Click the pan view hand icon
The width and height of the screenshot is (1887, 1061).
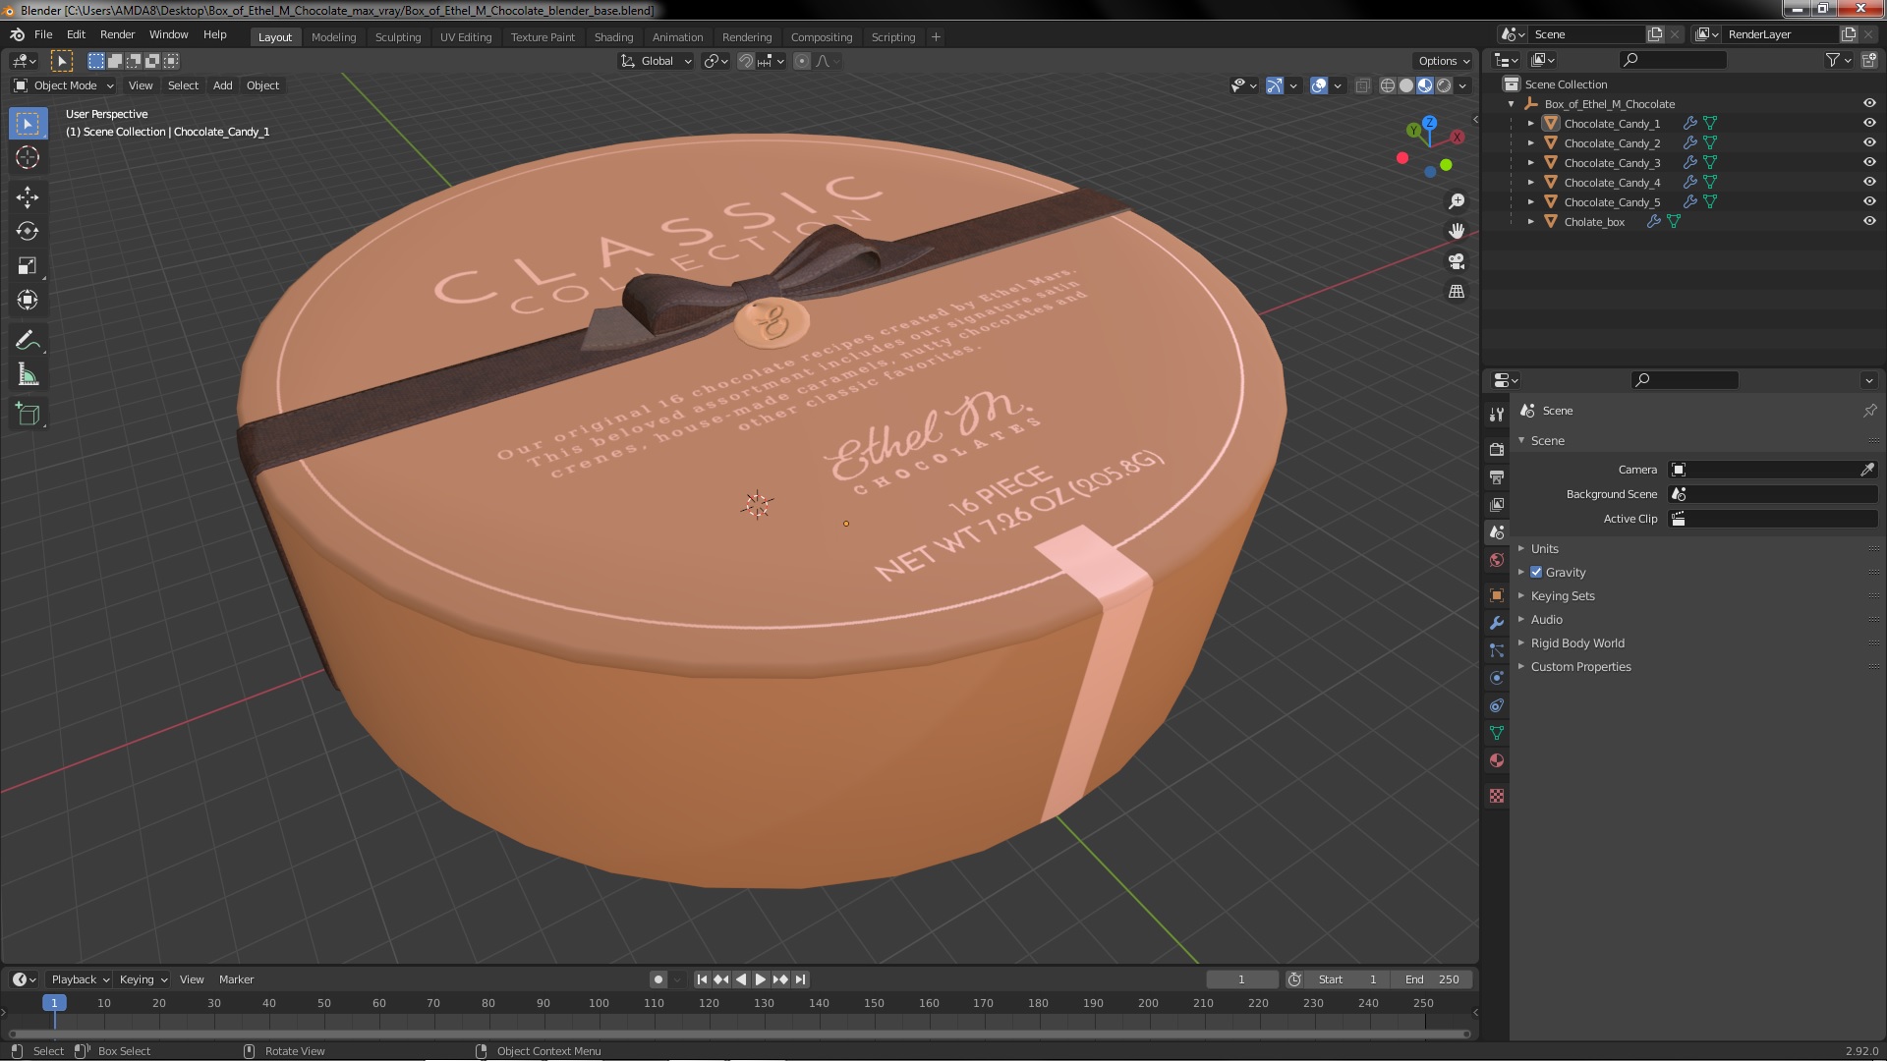coord(1457,231)
